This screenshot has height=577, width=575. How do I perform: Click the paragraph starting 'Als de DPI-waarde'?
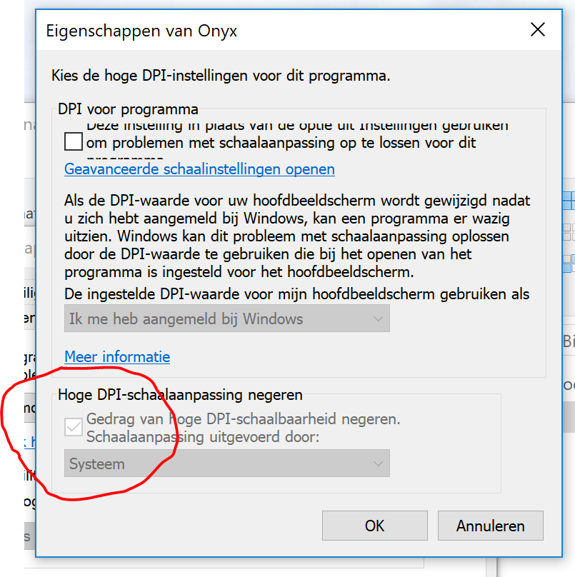point(297,236)
